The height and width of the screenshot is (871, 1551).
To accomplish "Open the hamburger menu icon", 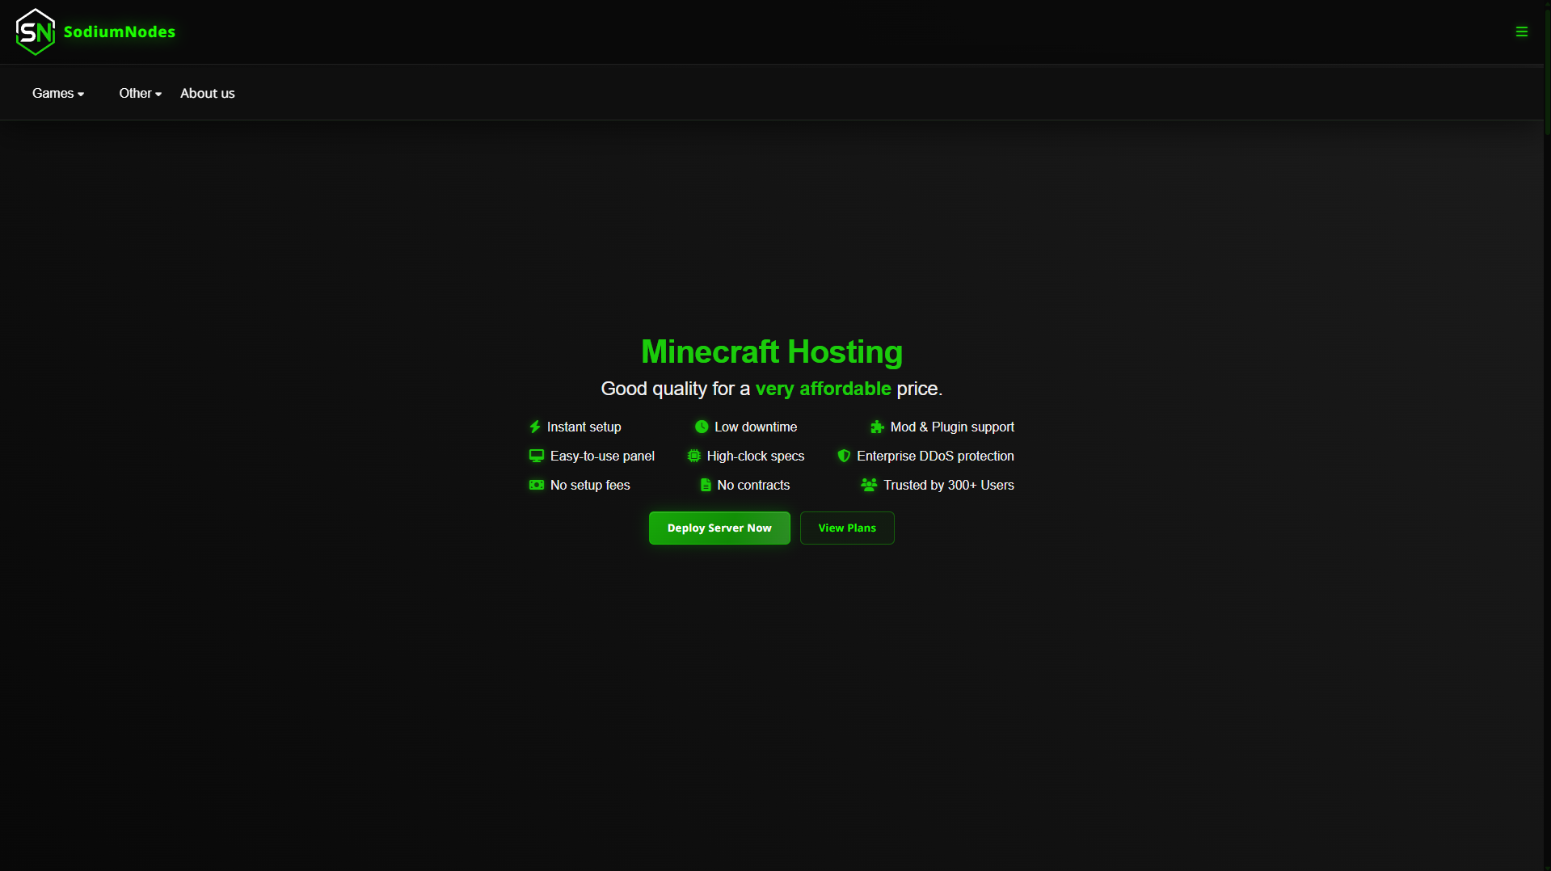I will coord(1521,32).
